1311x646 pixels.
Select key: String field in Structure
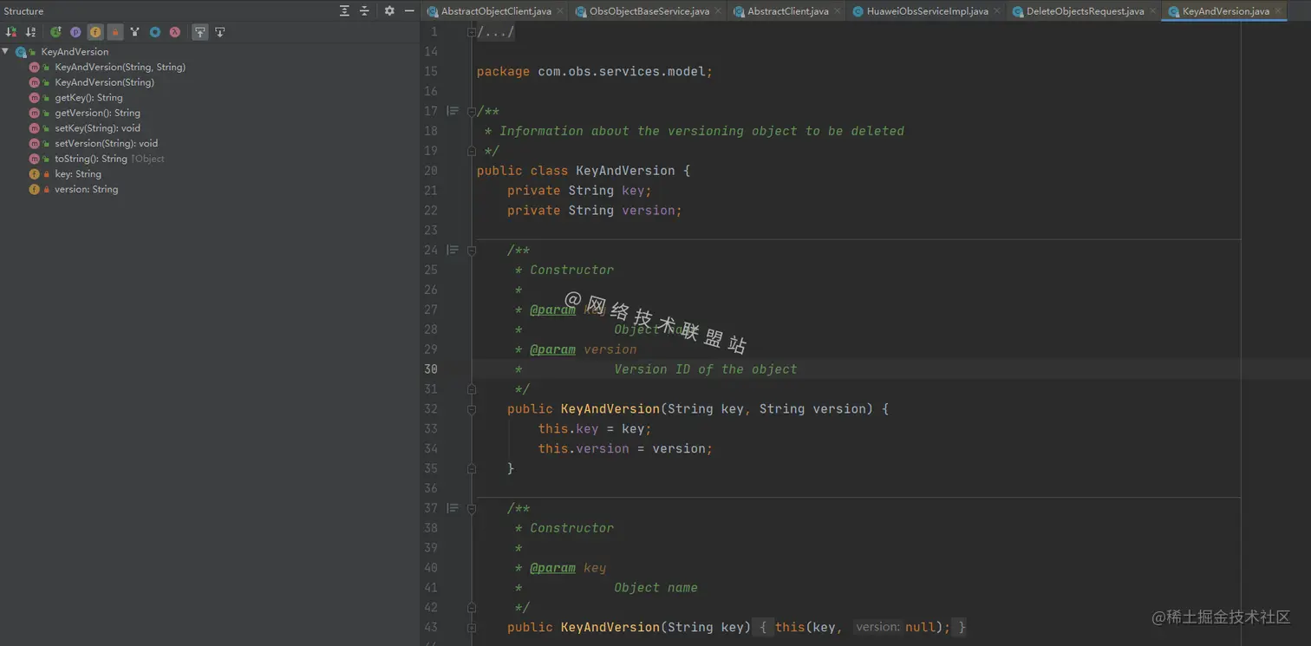point(78,174)
